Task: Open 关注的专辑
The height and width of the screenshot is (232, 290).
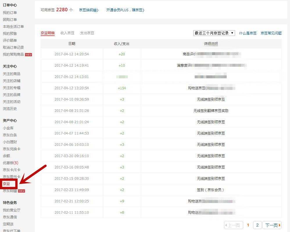Action: pos(11,88)
